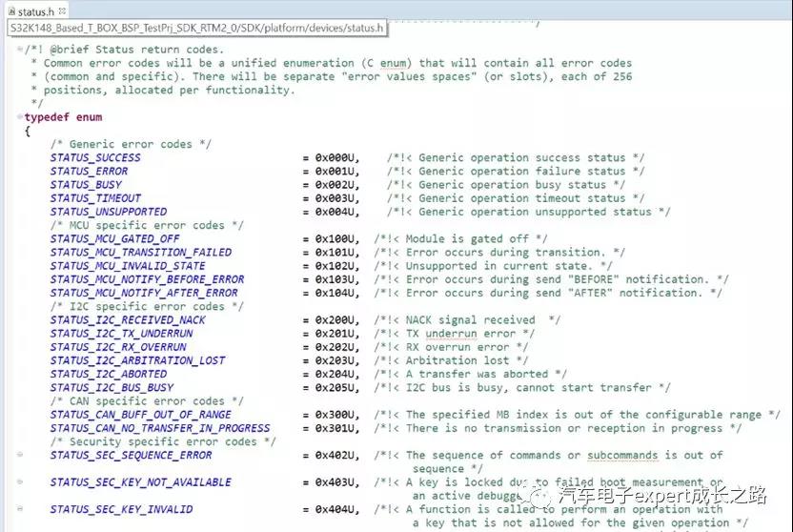Viewport: 793px width, 532px height.
Task: Click the STATUS_MCU_GATED_OFF identifier
Action: point(114,239)
